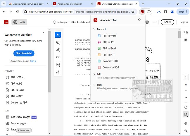
Task: Collapse the Convert section
Action: tap(94, 29)
